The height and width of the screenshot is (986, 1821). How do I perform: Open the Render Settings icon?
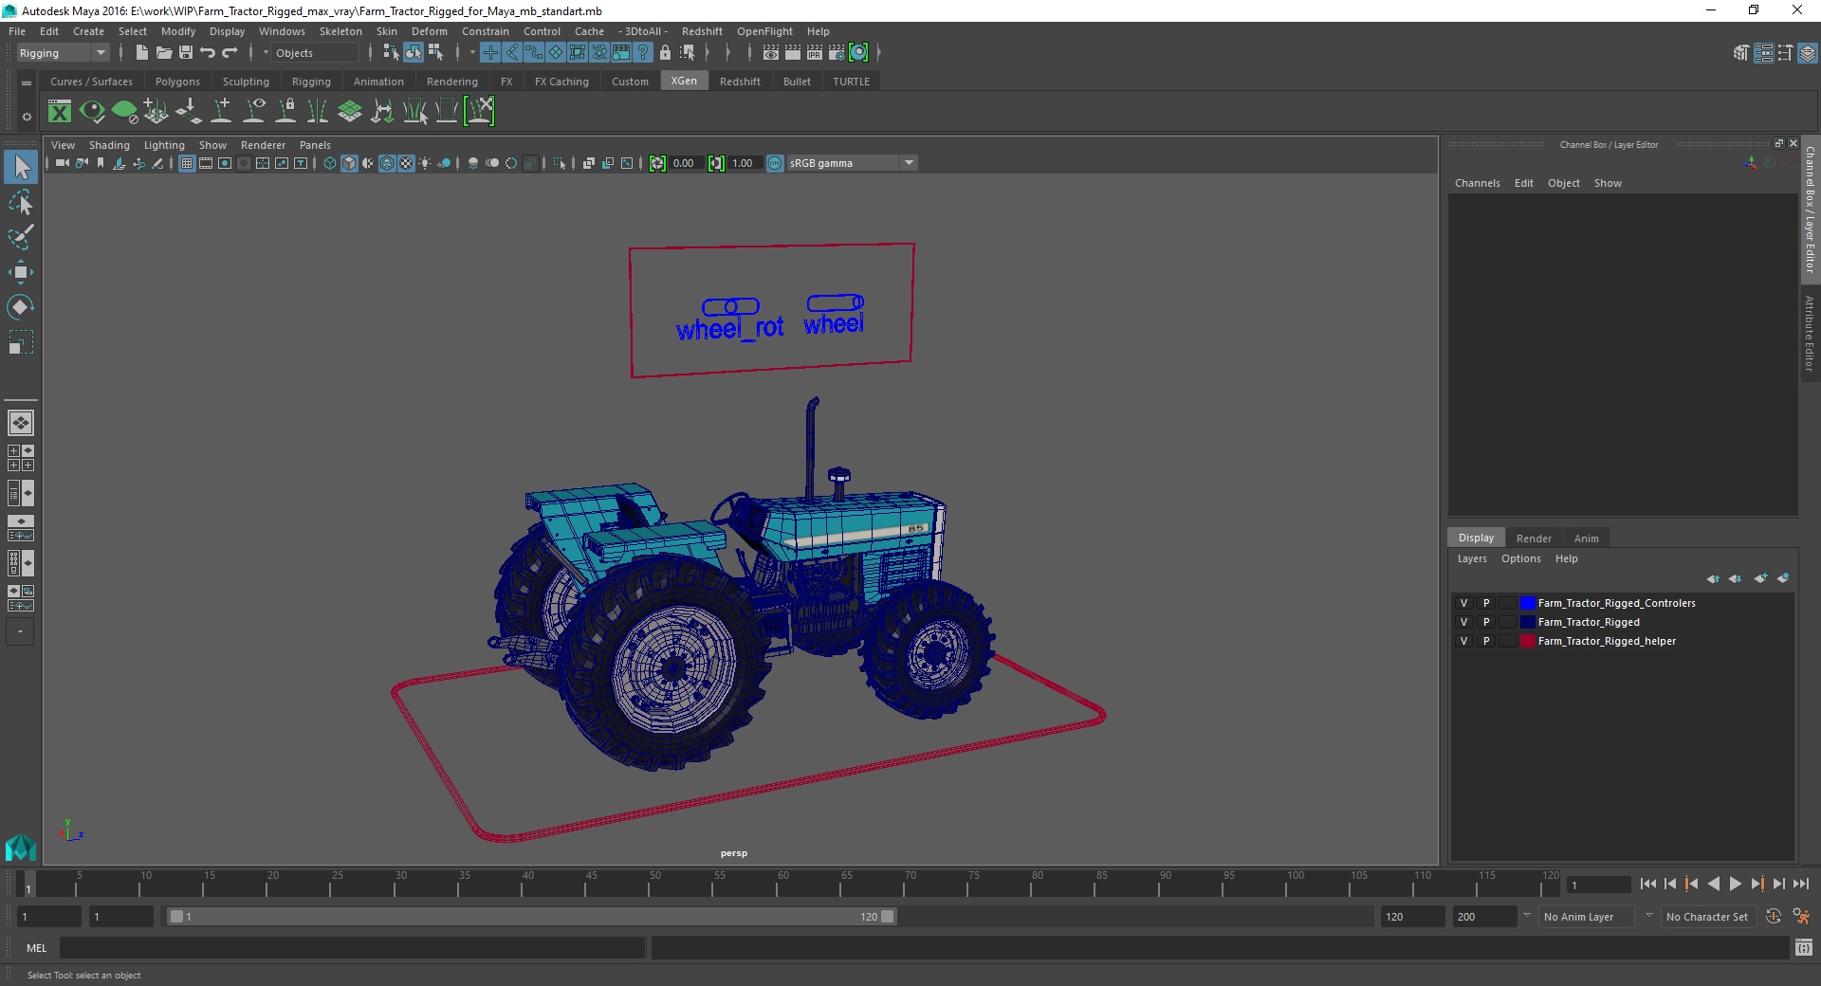click(837, 53)
